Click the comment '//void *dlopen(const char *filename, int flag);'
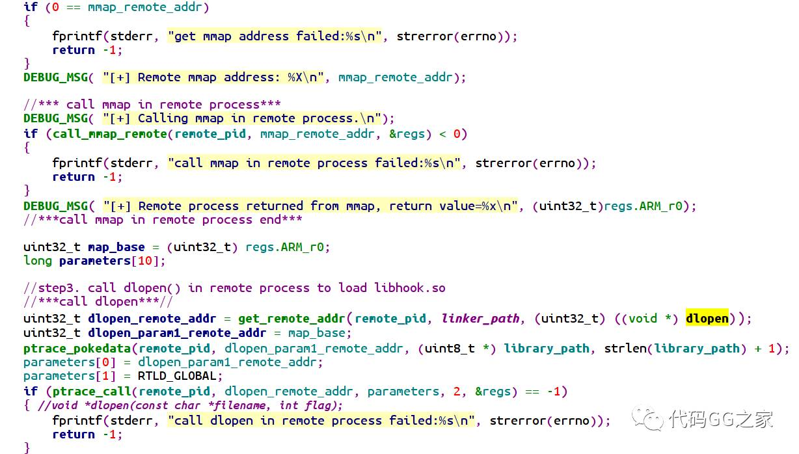799x454 pixels. coord(191,405)
